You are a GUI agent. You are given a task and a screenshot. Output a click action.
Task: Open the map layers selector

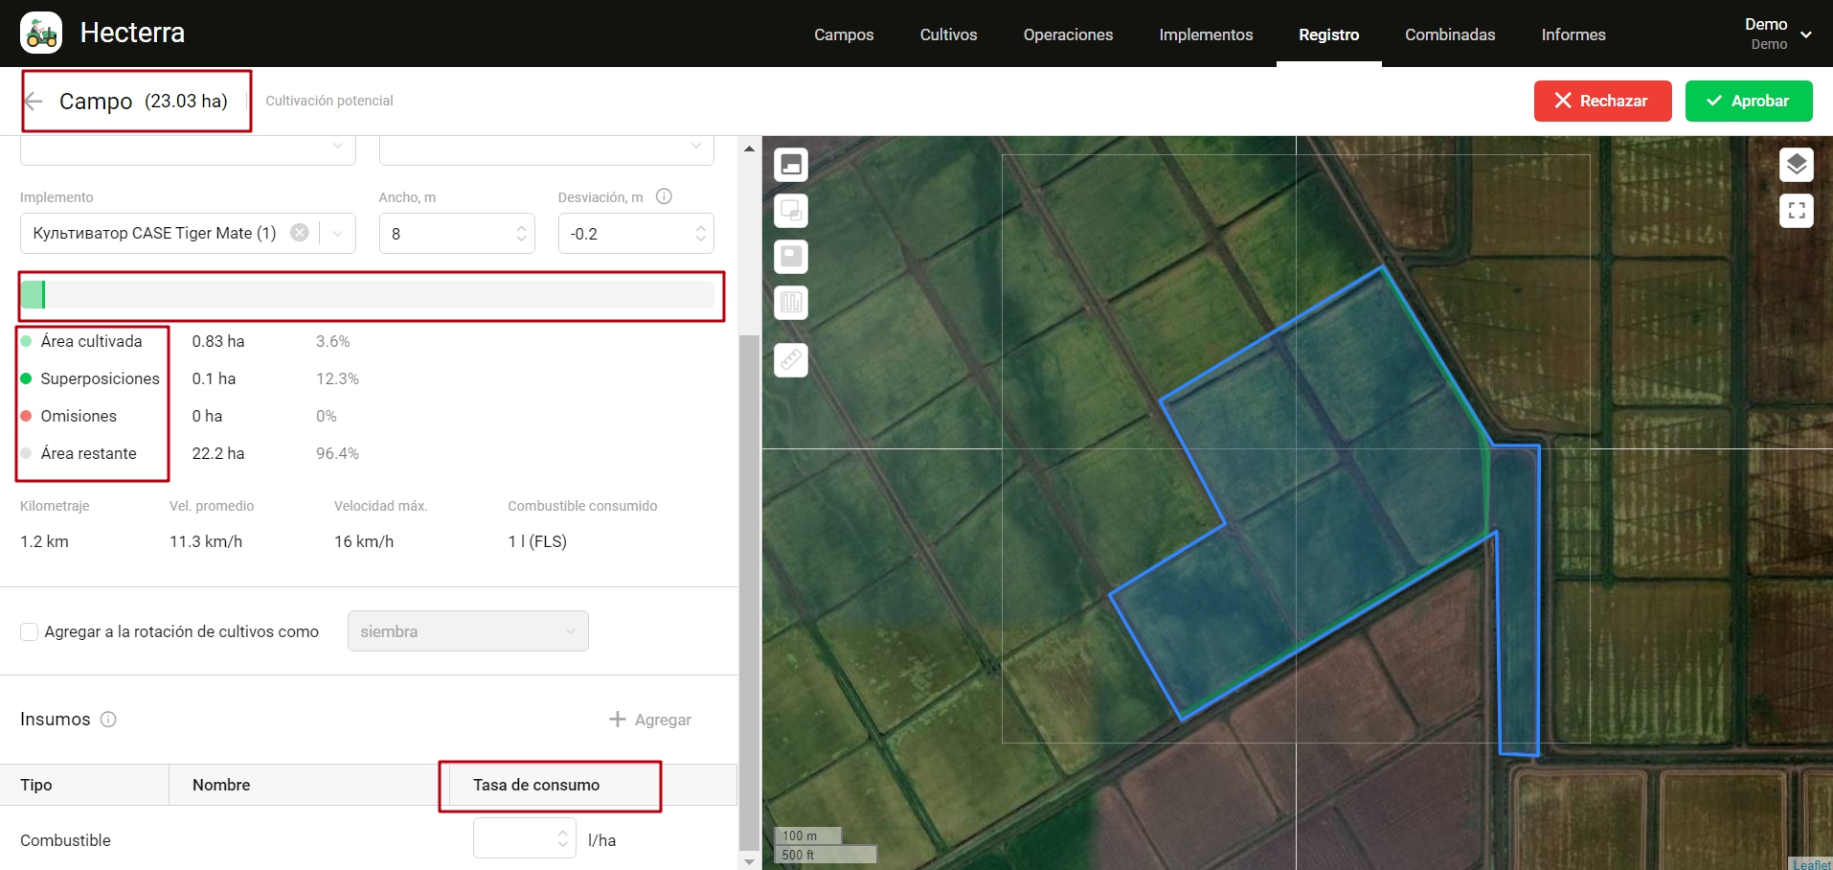pos(1796,165)
